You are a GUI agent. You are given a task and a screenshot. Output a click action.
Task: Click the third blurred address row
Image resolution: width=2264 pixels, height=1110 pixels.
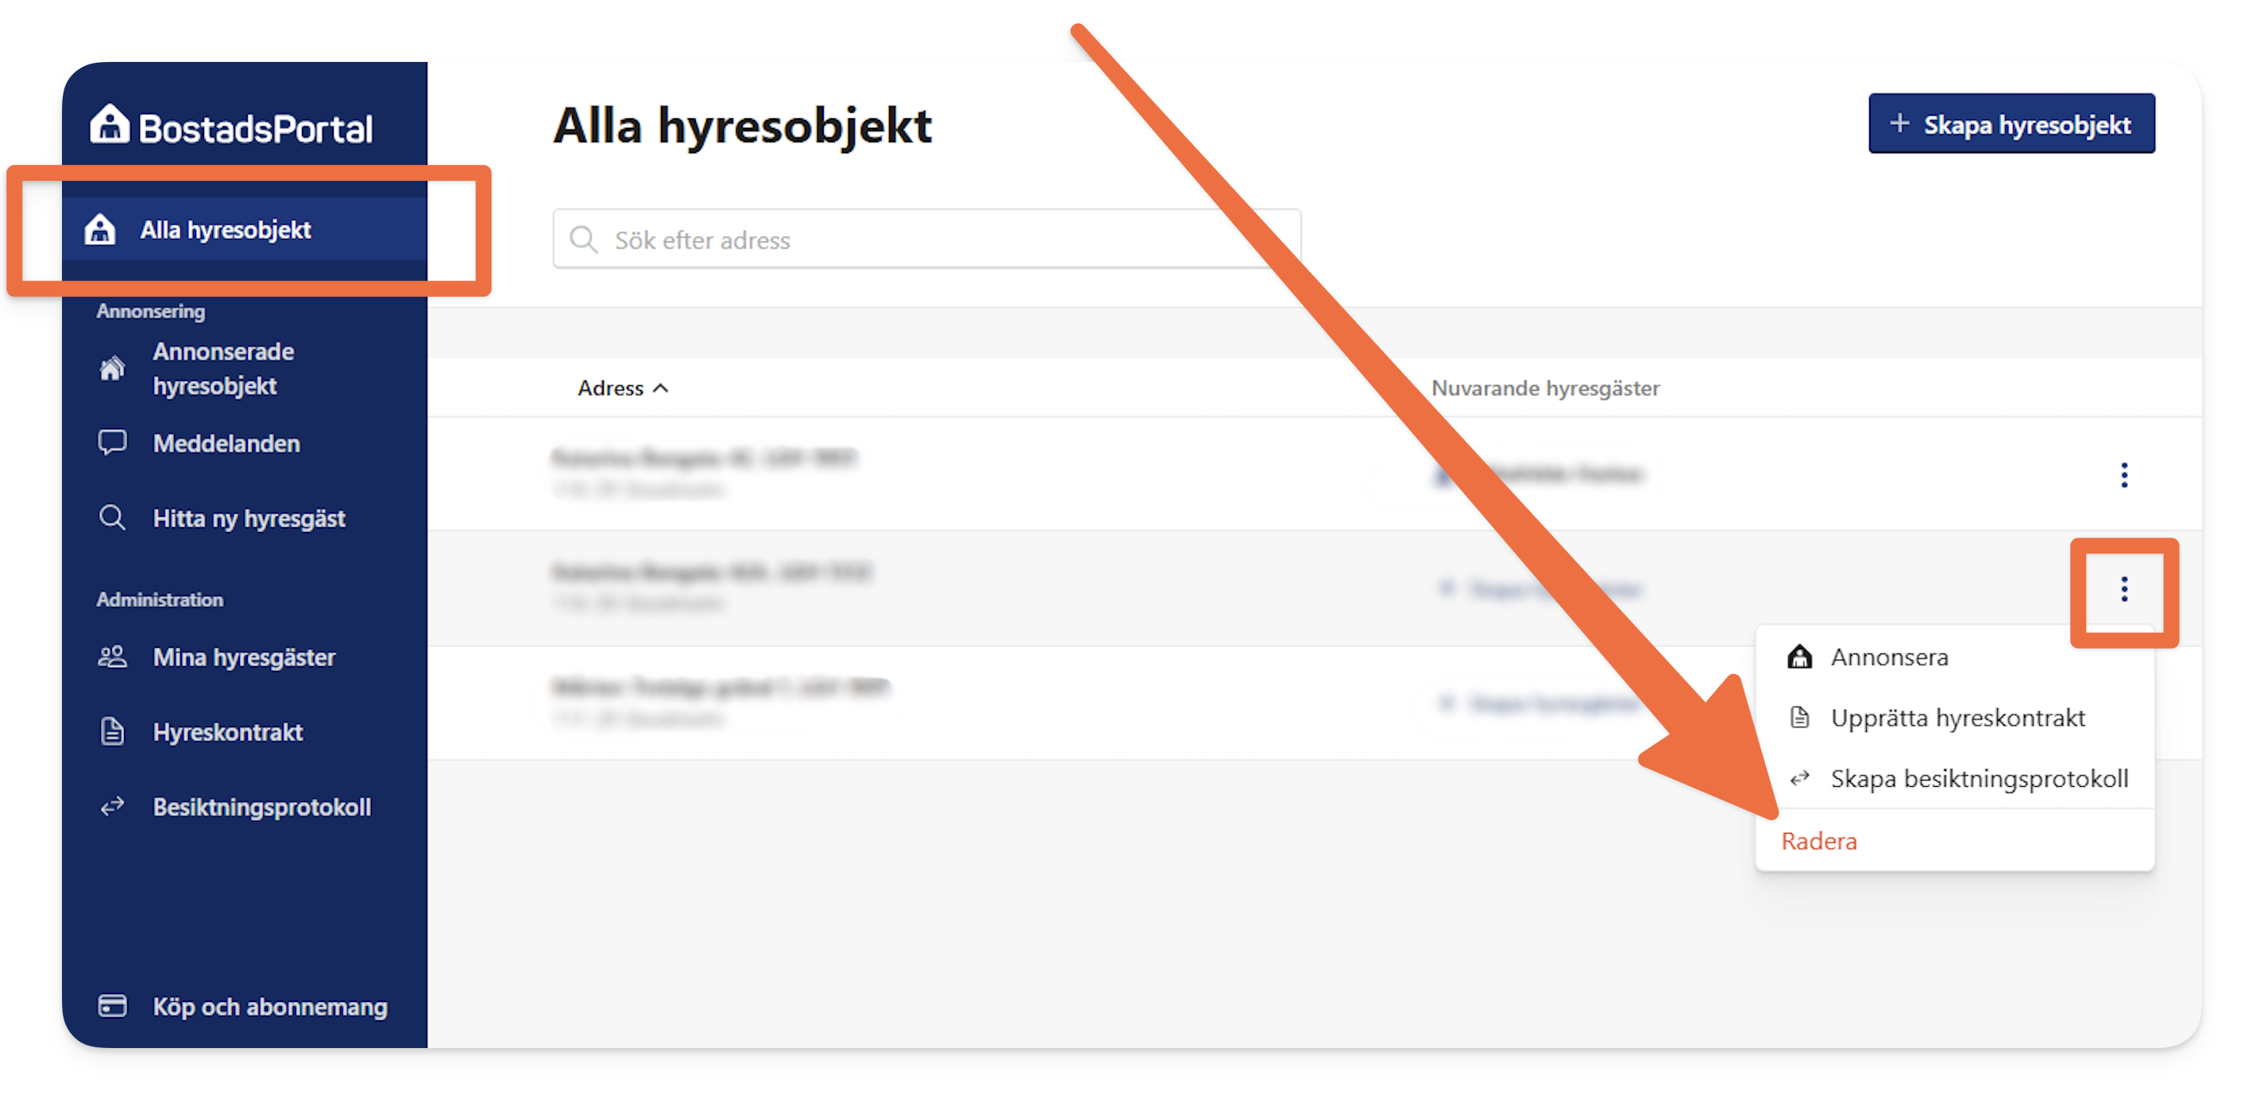coord(721,702)
